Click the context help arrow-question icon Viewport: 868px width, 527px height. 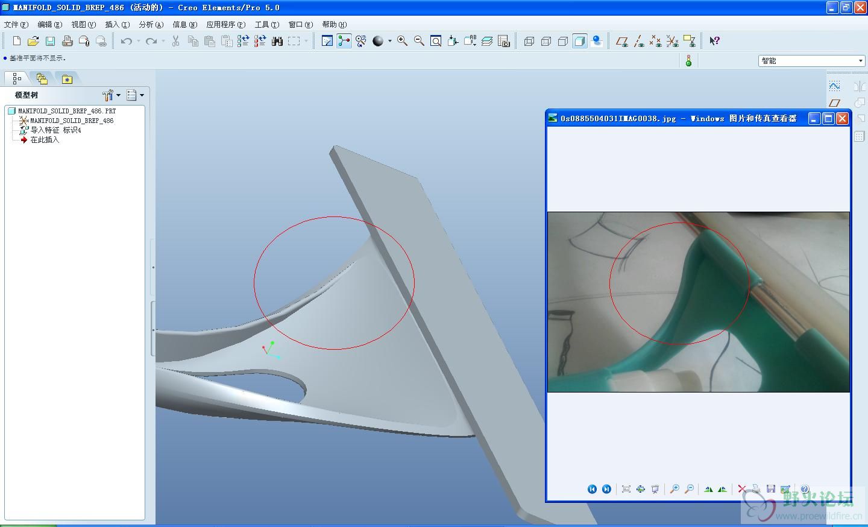(x=714, y=41)
